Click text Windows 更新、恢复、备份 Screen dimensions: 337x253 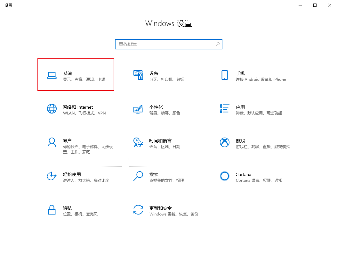click(174, 214)
